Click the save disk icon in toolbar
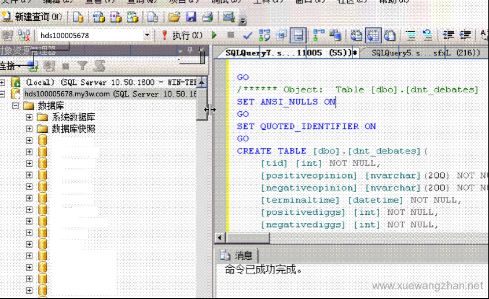 coord(190,17)
